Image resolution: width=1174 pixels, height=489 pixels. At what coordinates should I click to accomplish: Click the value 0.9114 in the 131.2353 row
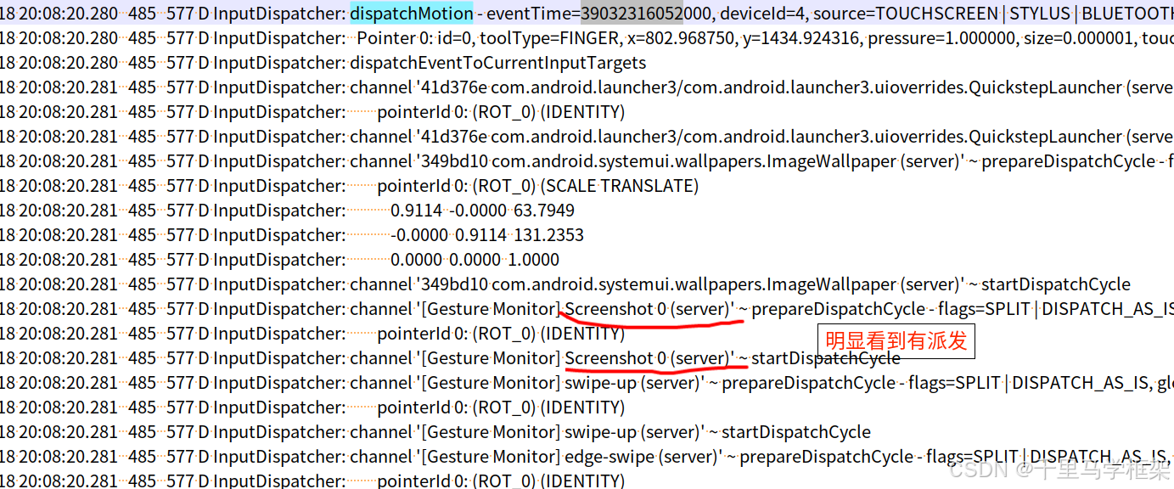coord(480,235)
